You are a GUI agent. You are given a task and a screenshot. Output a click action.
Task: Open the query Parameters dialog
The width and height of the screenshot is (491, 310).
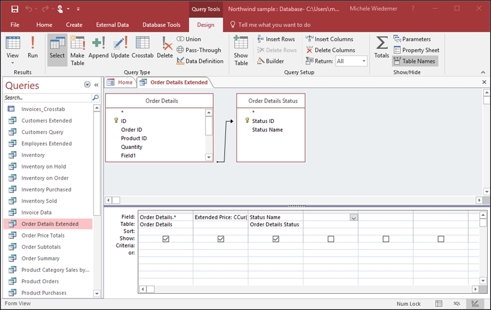[x=412, y=39]
